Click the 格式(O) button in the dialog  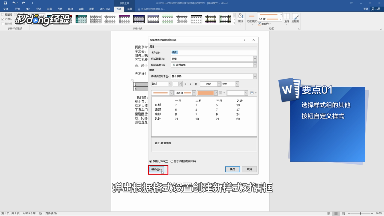click(x=157, y=169)
